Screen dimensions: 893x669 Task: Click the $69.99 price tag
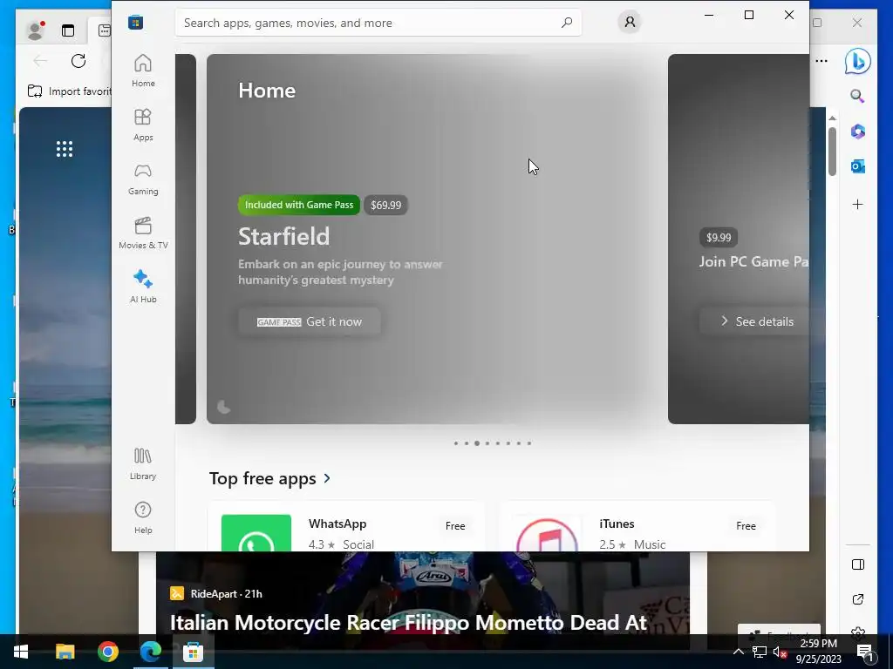(385, 205)
